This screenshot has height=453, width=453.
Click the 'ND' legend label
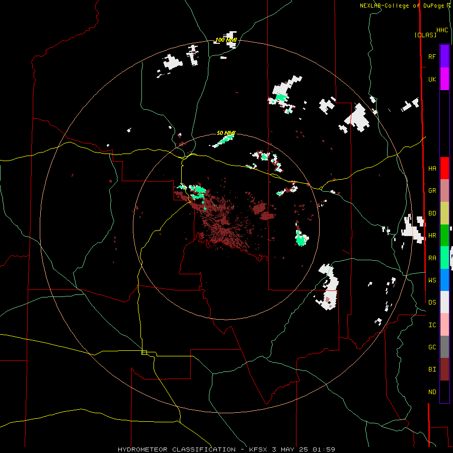(432, 392)
